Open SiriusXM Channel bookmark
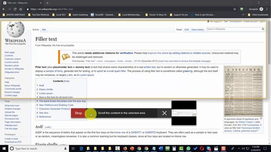 point(102,15)
